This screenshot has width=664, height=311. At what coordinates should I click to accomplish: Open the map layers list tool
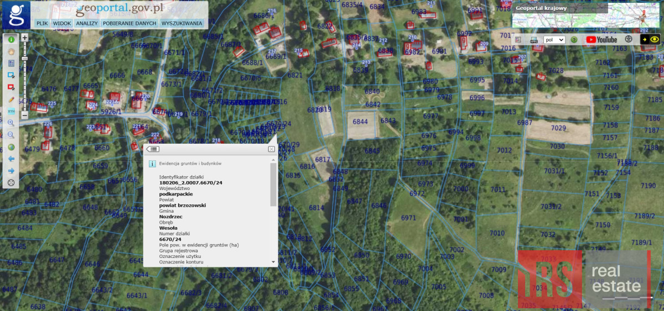click(x=11, y=64)
